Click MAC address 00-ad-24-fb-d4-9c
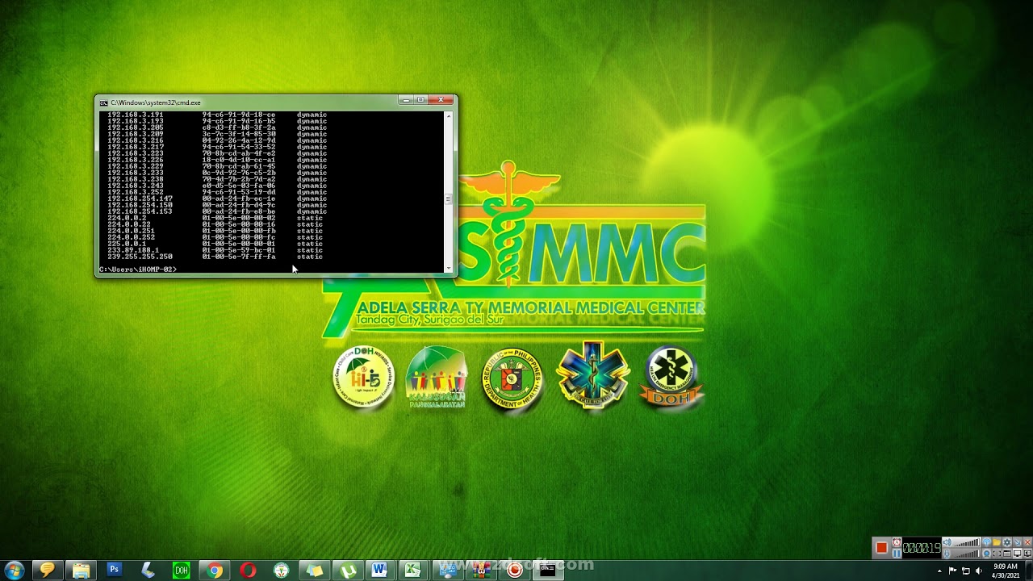 [x=239, y=205]
